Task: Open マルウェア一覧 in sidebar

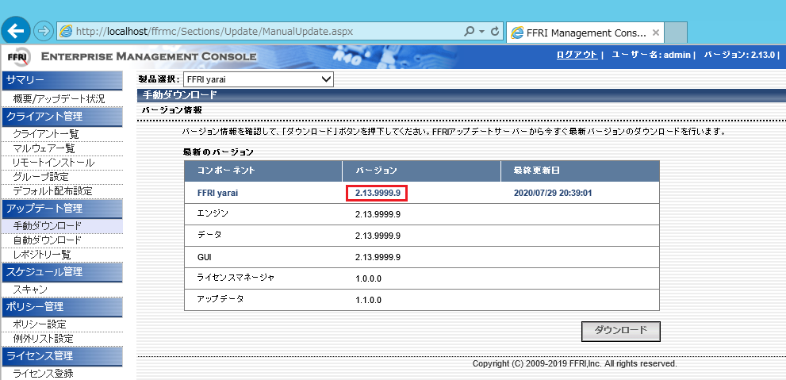Action: 44,148
